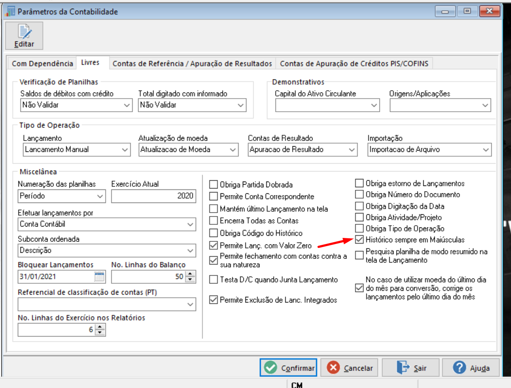Expand Contas de Resultado dropdown
This screenshot has width=511, height=388.
[x=303, y=149]
